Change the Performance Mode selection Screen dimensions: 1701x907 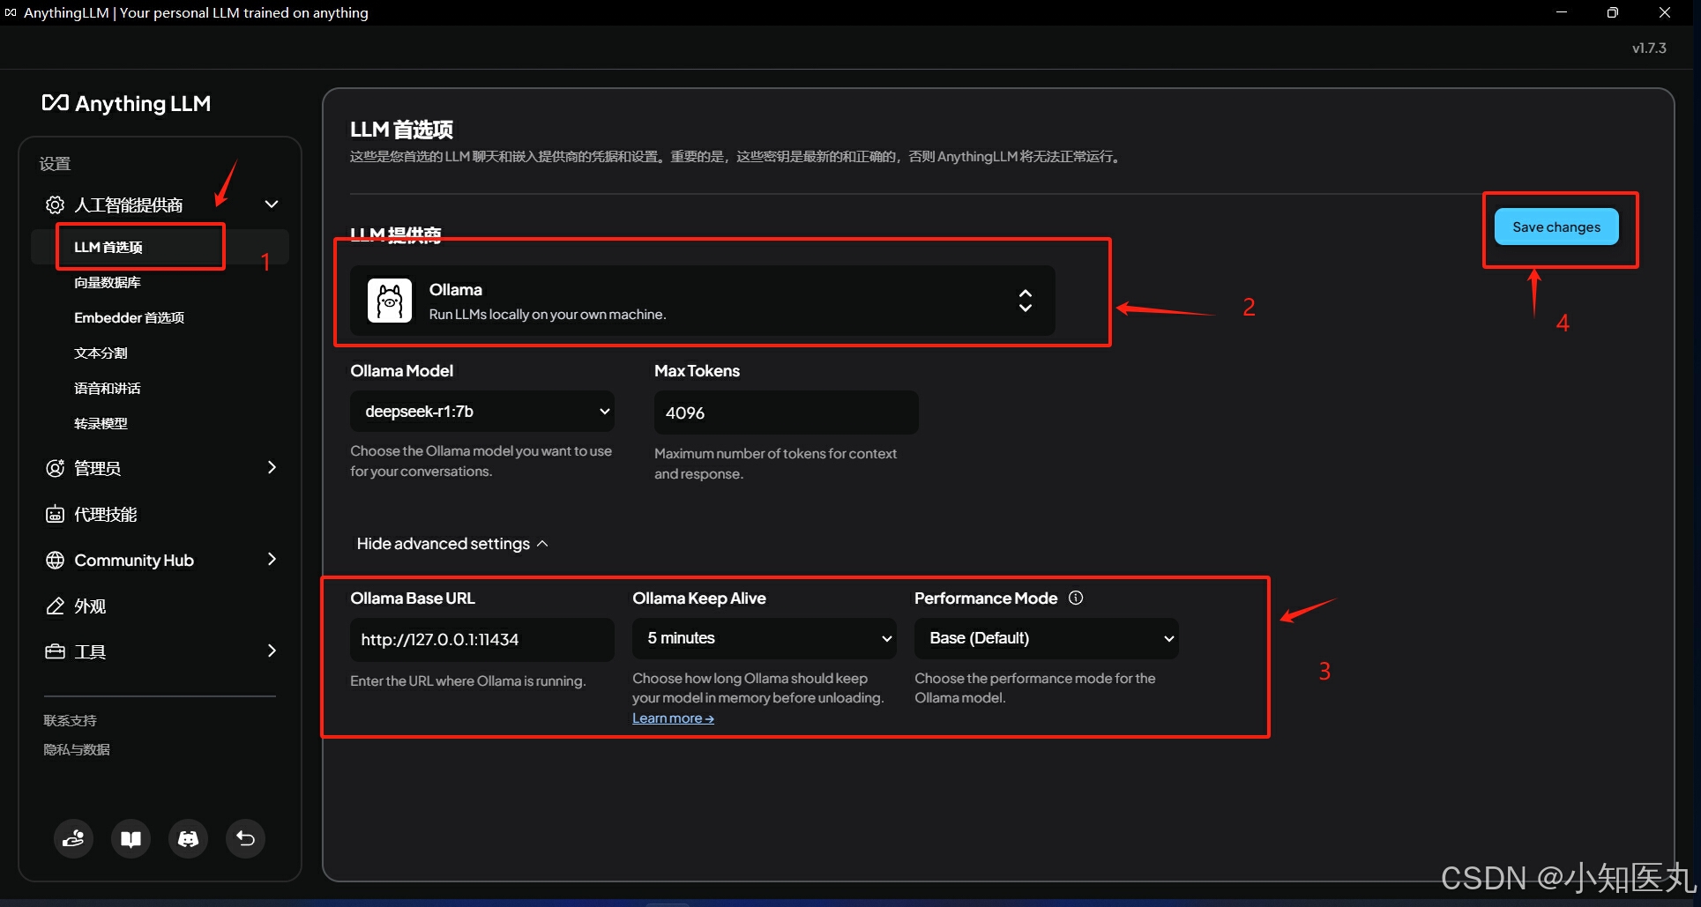coord(1045,638)
